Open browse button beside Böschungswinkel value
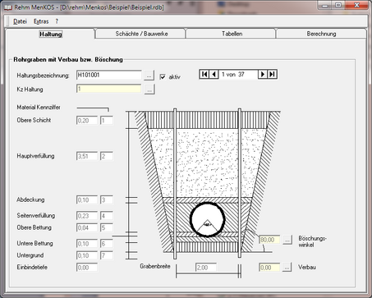 pos(287,240)
